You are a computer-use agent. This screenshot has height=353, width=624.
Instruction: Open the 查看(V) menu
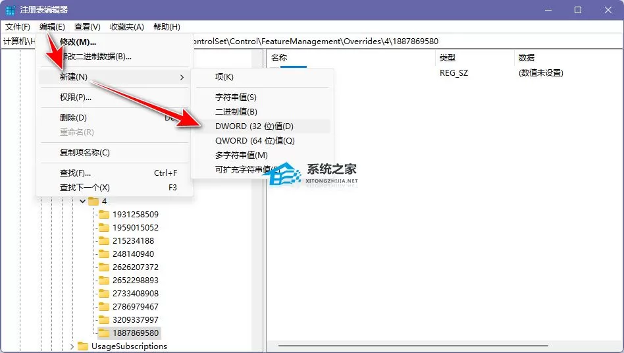click(87, 26)
